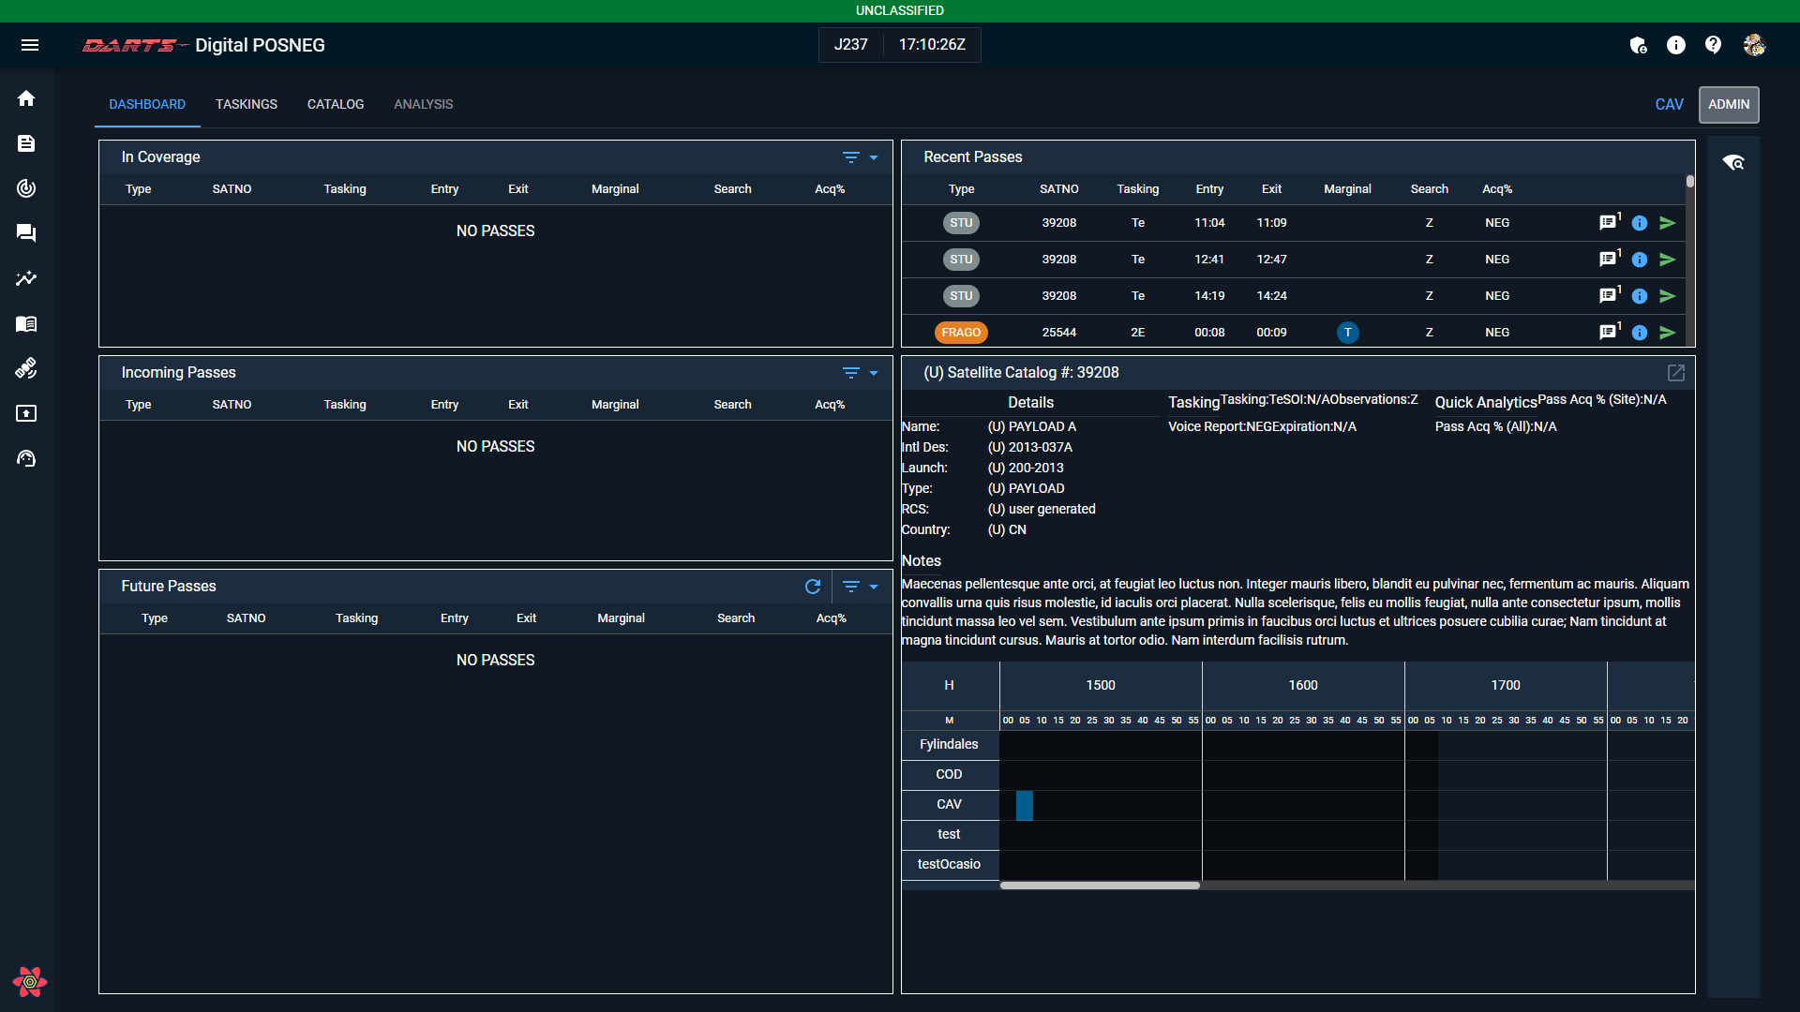This screenshot has height=1012, width=1800.
Task: Open the analytics trend sidebar icon
Action: 26,278
